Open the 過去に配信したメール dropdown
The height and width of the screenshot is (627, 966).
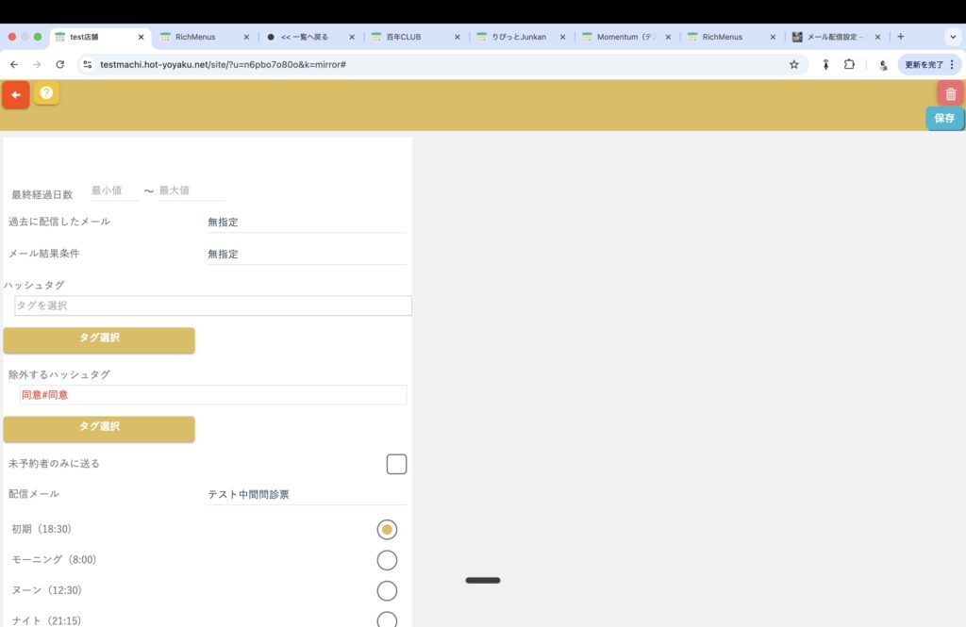(307, 223)
